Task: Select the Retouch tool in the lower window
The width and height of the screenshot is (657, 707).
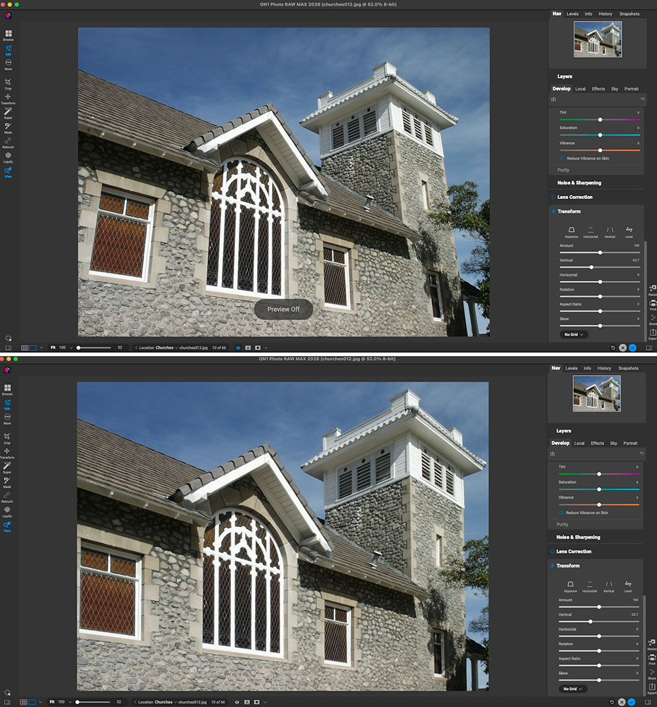Action: click(x=8, y=496)
